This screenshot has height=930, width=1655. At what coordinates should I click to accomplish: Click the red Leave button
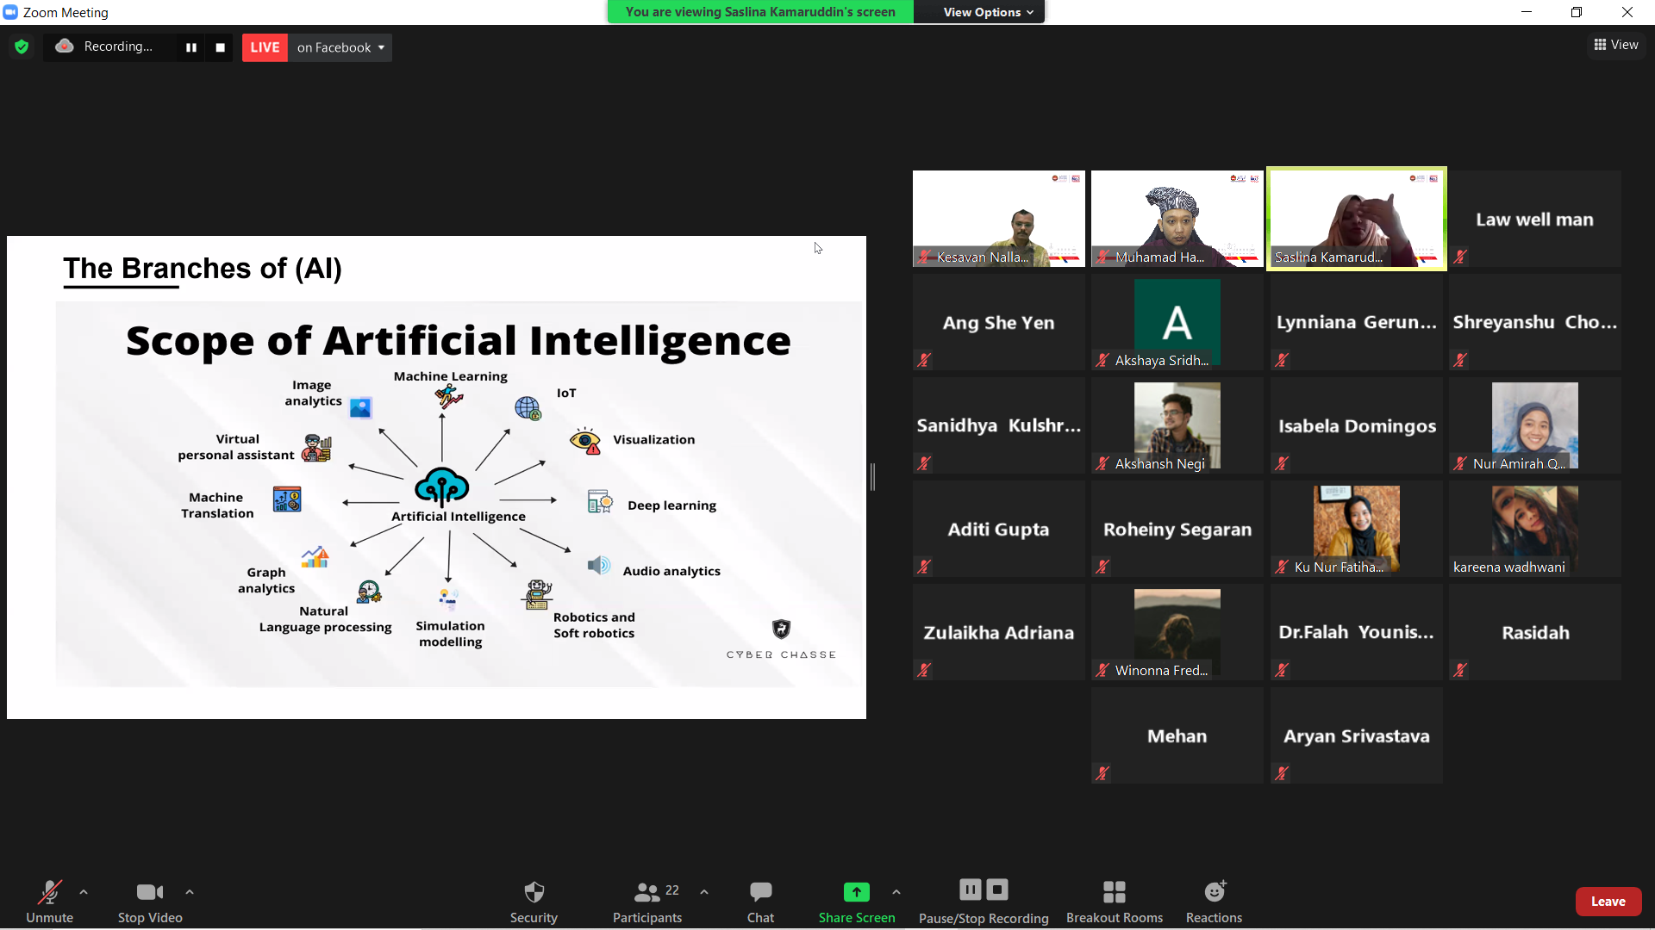(x=1608, y=902)
